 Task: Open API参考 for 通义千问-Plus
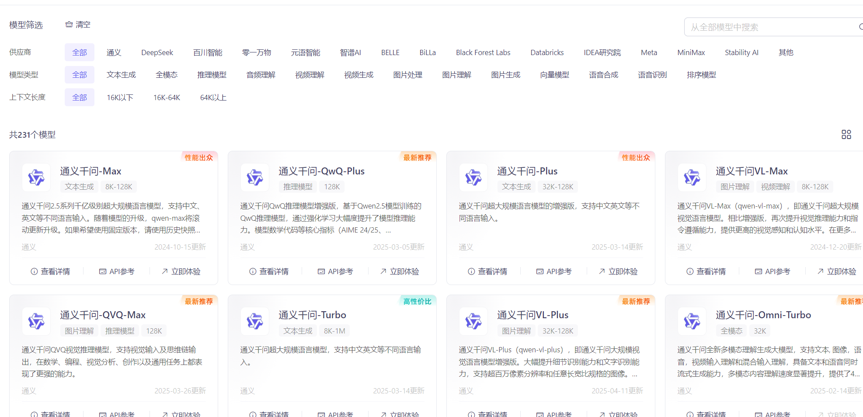click(554, 271)
